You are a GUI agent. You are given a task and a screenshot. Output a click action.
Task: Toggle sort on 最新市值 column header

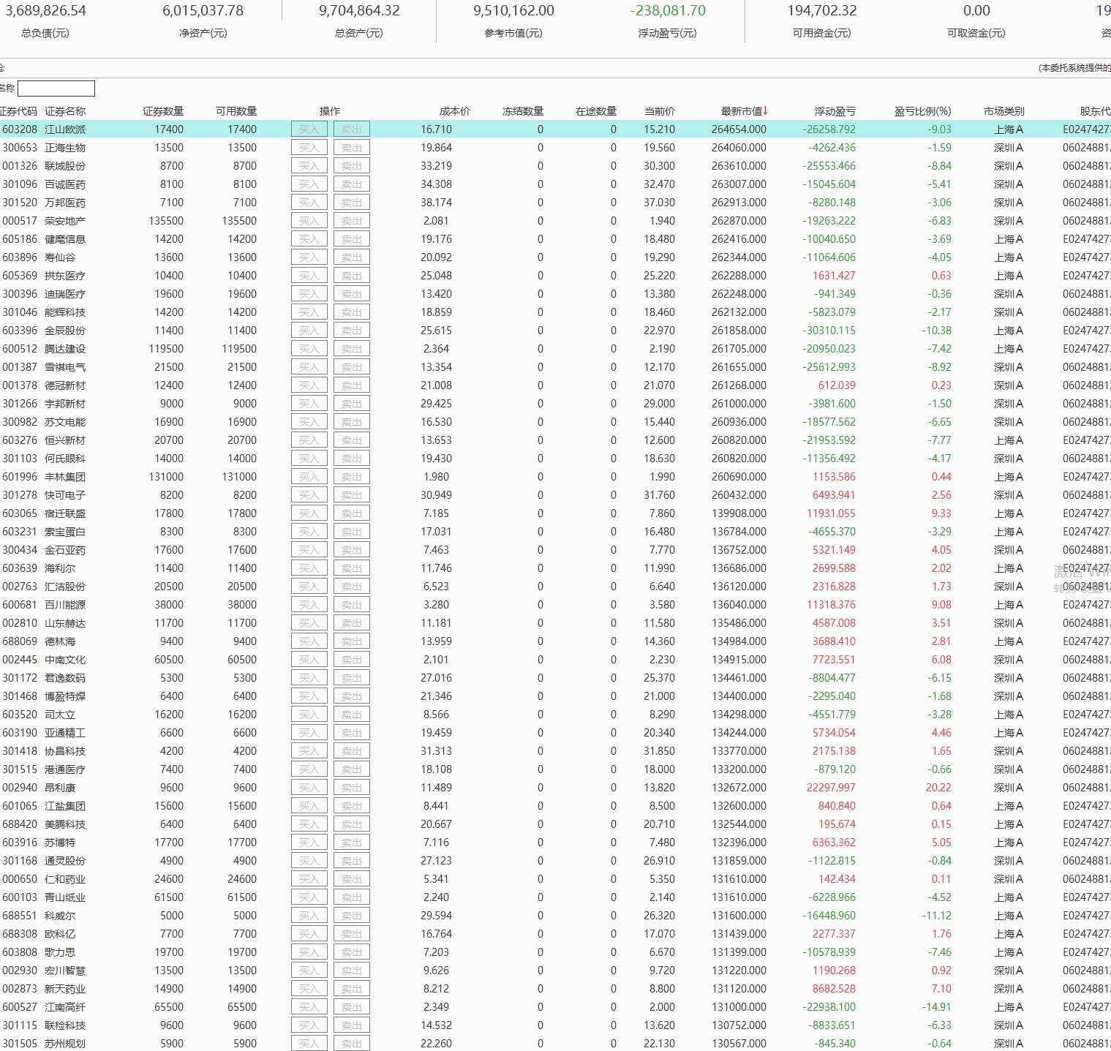click(745, 111)
